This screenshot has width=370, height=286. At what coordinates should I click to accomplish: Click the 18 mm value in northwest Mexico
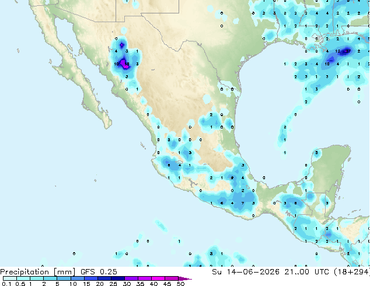127,64
